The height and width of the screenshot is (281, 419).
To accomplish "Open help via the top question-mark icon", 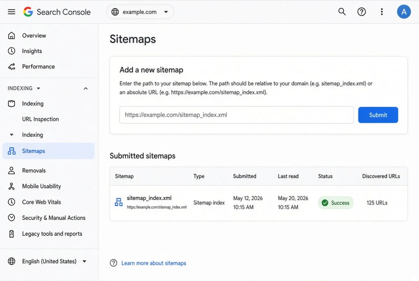I will coord(362,12).
